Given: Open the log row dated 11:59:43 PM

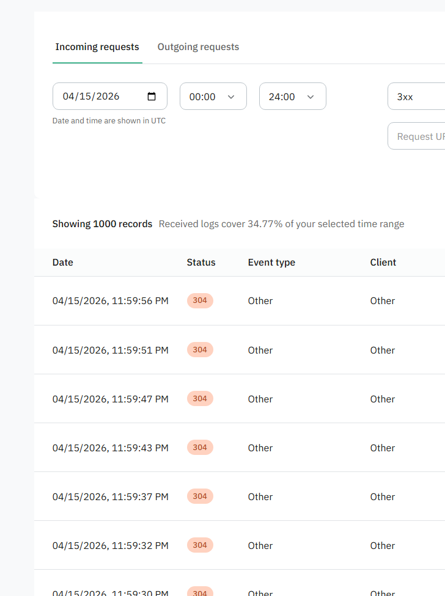Looking at the screenshot, I should point(110,448).
